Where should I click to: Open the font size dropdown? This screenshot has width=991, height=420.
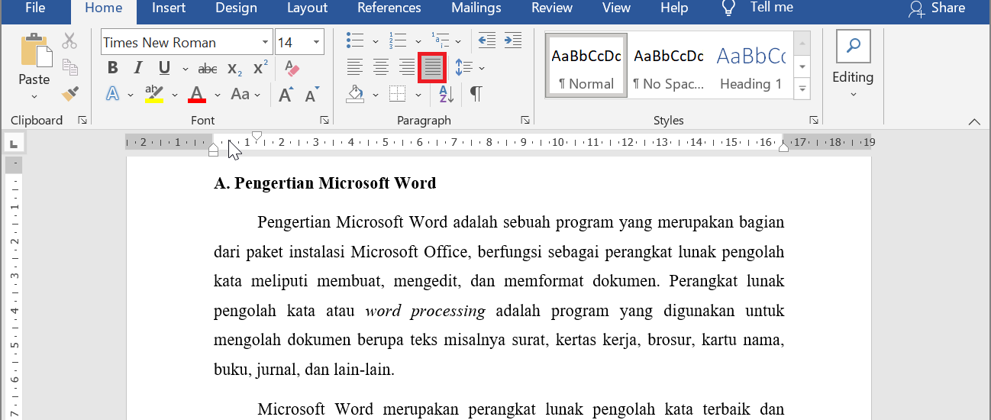317,42
